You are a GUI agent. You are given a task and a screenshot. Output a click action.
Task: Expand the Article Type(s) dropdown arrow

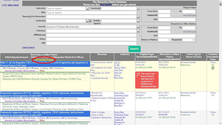pyautogui.click(x=138, y=21)
